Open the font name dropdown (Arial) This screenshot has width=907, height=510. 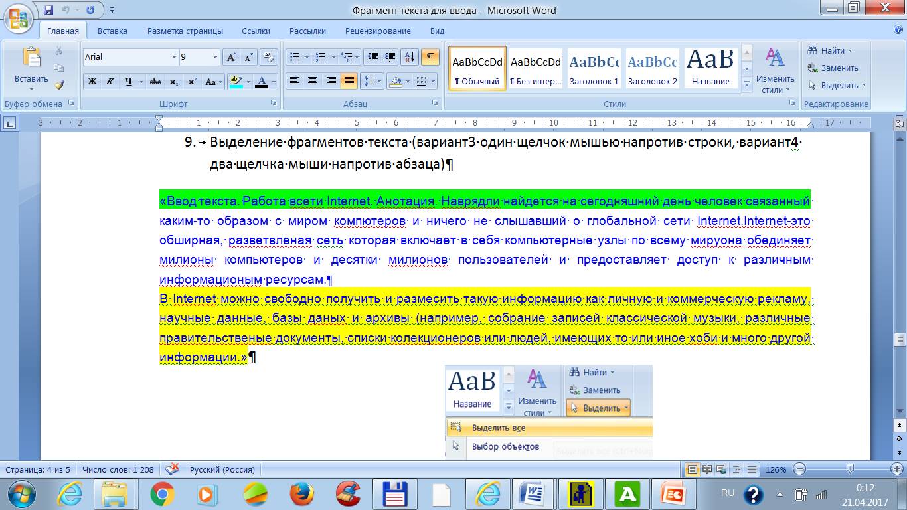point(173,57)
